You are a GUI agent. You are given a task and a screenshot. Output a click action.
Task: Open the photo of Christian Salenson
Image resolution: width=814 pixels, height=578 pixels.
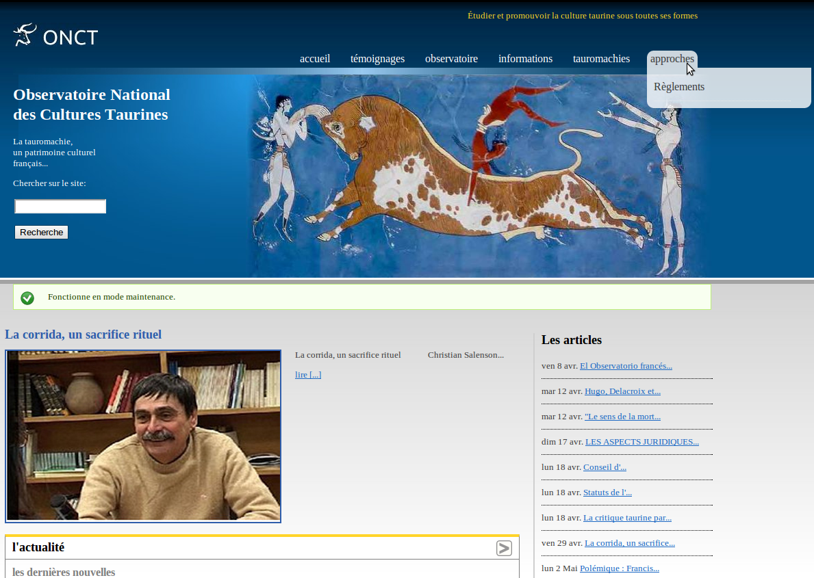tap(143, 436)
